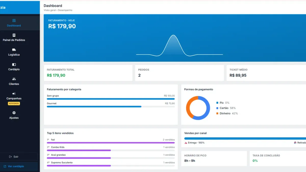Click the revenue peak line chart
The image size is (306, 172).
coord(180,45)
